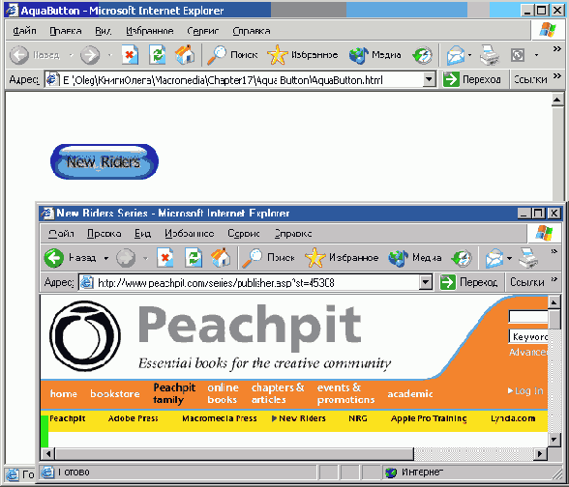Click the bookstore link in orange navigation
Screen dimensions: 569x487
pos(114,393)
